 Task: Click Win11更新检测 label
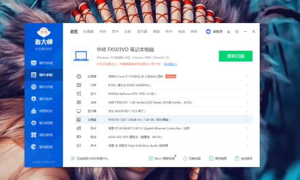pyautogui.click(x=164, y=159)
